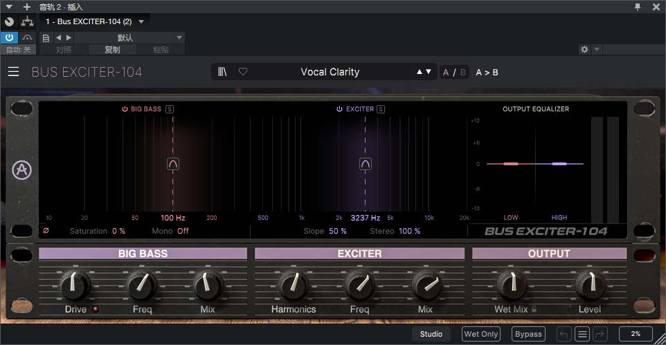Expand the Bus EXCITER-104 plugin selector
666x345 pixels.
[141, 21]
